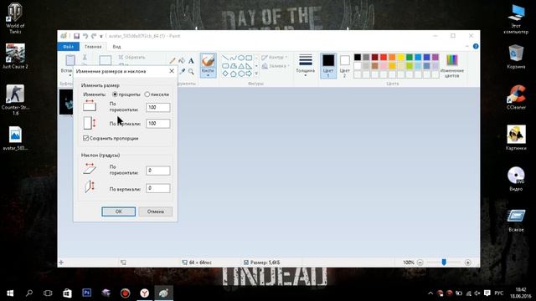This screenshot has width=536, height=301.
Task: Pick the yellow color swatch
Action: pyautogui.click(x=400, y=57)
